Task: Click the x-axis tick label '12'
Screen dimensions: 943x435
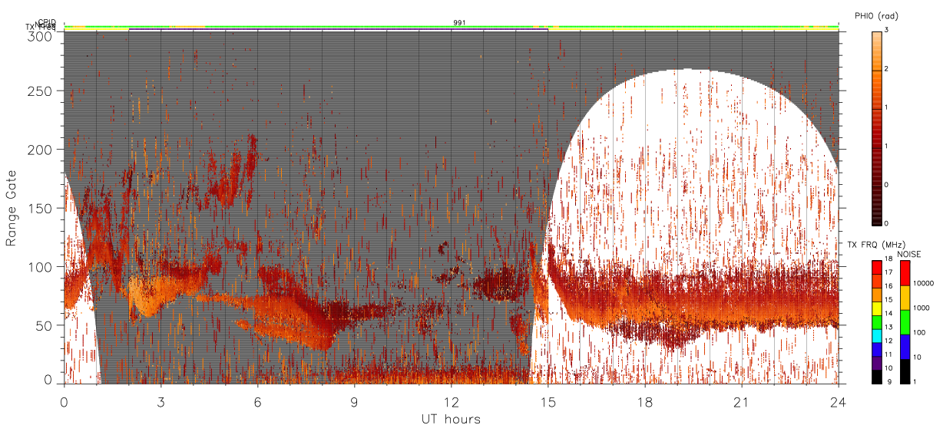Action: (452, 401)
